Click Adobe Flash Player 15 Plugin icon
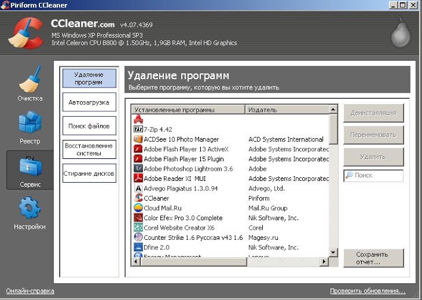This screenshot has height=300, width=422. click(138, 158)
